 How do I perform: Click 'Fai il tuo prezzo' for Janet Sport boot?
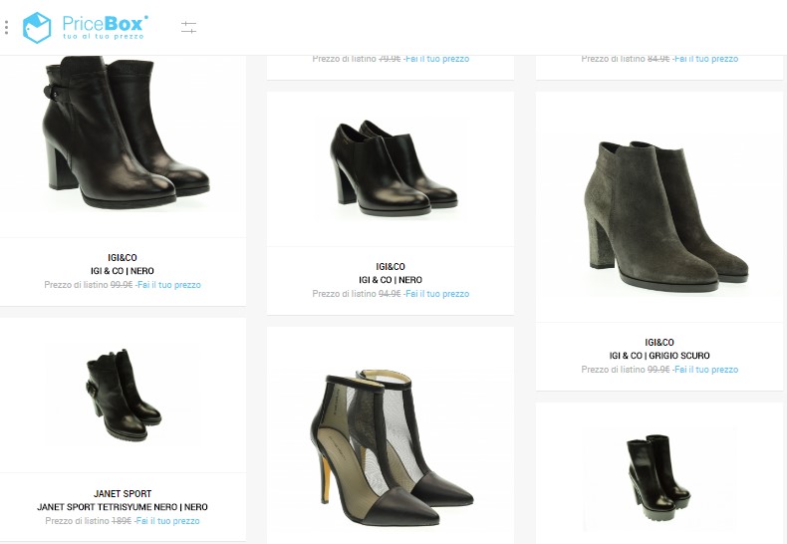[x=167, y=521]
